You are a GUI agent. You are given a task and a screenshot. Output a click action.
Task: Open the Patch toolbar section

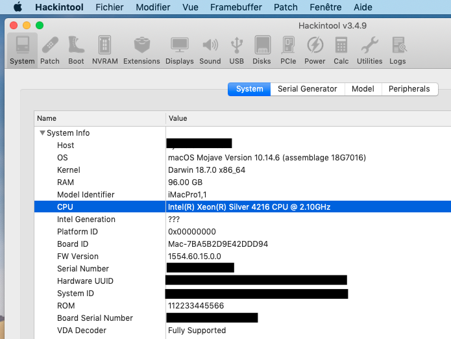tap(50, 51)
